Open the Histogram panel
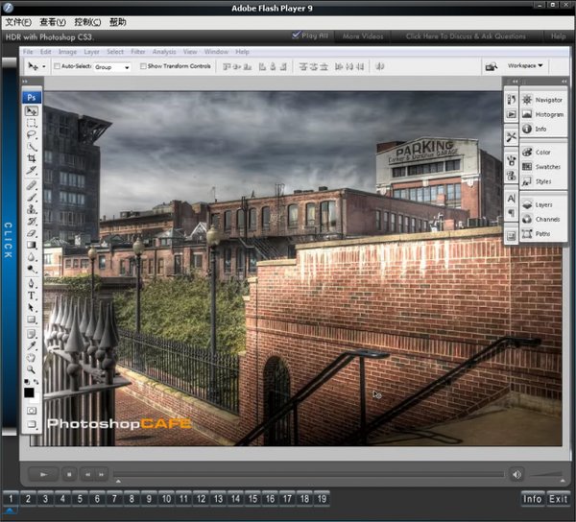The width and height of the screenshot is (576, 522). pyautogui.click(x=548, y=114)
